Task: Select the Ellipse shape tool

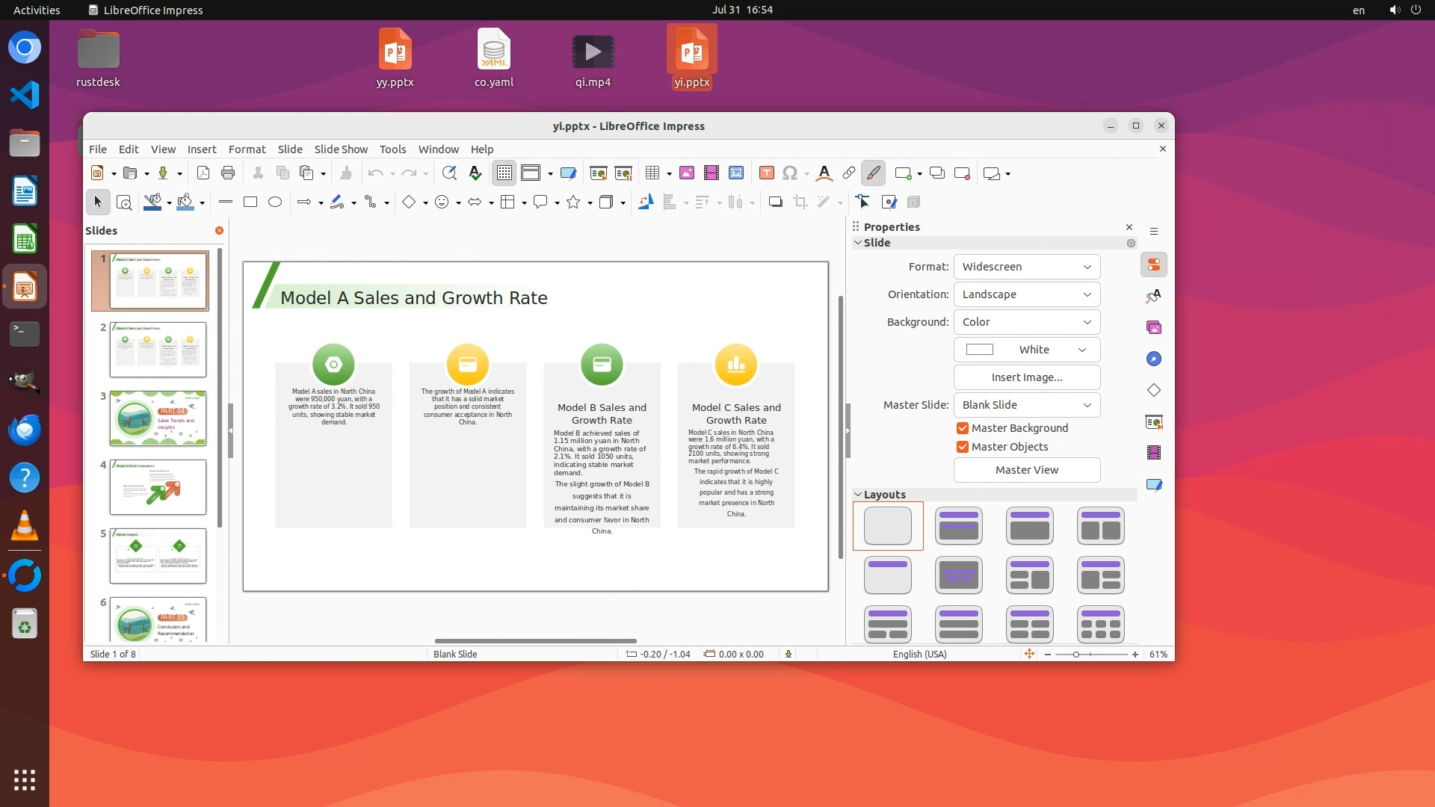Action: pyautogui.click(x=275, y=202)
